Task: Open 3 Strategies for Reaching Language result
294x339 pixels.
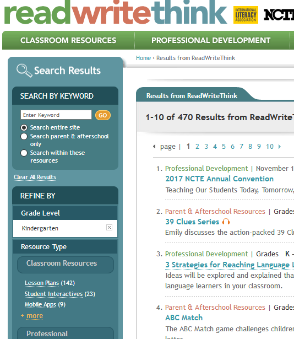Action: pyautogui.click(x=230, y=265)
